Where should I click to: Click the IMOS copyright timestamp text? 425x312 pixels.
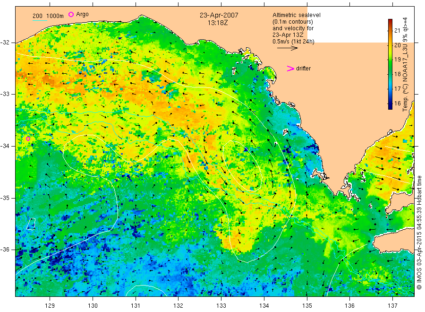419,232
